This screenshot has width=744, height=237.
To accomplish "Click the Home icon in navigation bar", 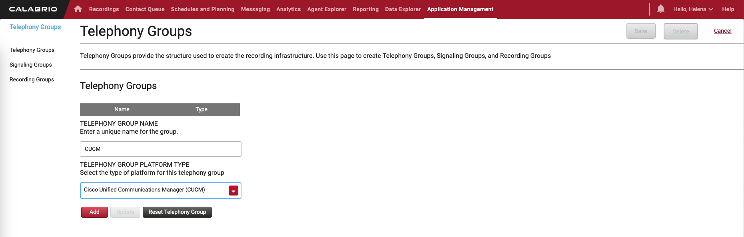I will point(78,9).
